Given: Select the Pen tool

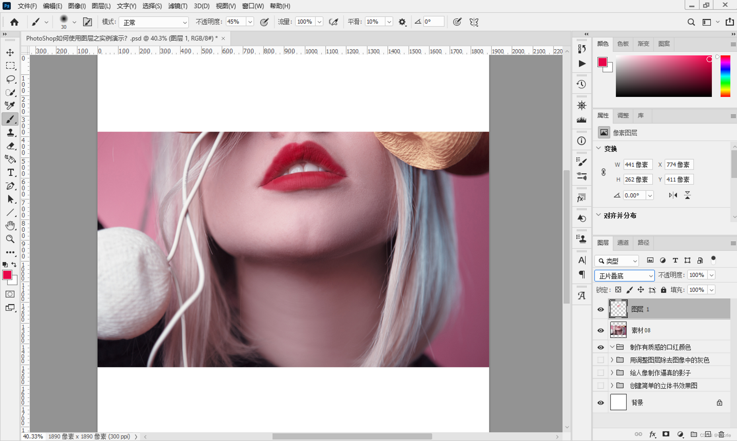Looking at the screenshot, I should (10, 186).
